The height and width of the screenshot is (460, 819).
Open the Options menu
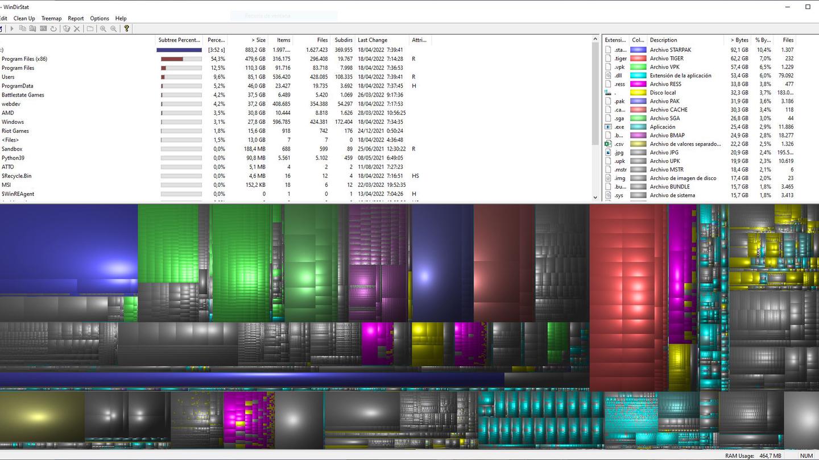pos(100,18)
